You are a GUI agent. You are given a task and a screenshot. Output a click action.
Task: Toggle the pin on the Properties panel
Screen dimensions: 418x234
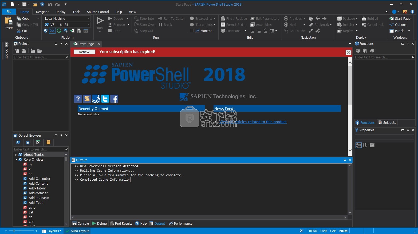[x=408, y=130]
